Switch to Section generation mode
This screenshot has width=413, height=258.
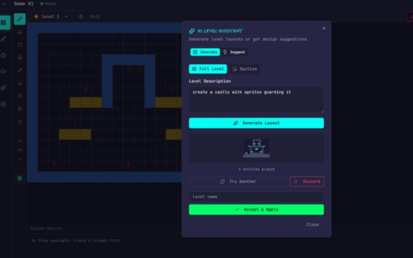pos(245,69)
